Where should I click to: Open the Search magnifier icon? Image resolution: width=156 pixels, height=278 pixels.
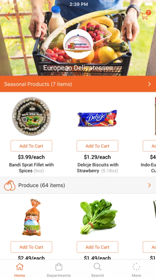point(97,267)
